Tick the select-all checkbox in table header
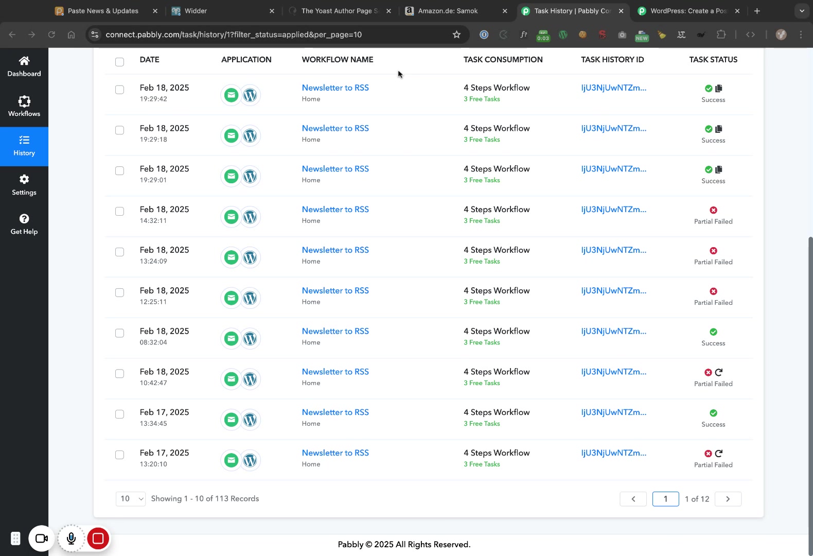Image resolution: width=813 pixels, height=556 pixels. point(119,62)
